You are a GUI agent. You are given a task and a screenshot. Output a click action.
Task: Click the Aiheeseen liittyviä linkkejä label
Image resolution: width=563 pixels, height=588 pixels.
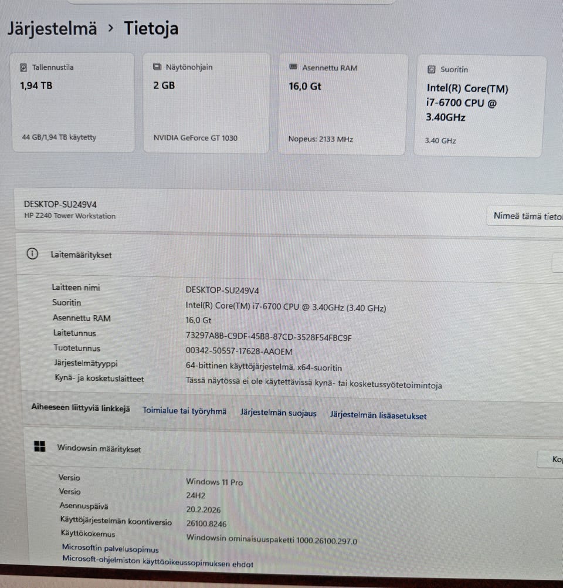pos(80,408)
